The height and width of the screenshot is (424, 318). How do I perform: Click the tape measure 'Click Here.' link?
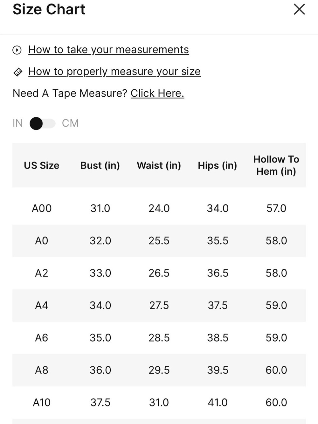click(x=157, y=93)
